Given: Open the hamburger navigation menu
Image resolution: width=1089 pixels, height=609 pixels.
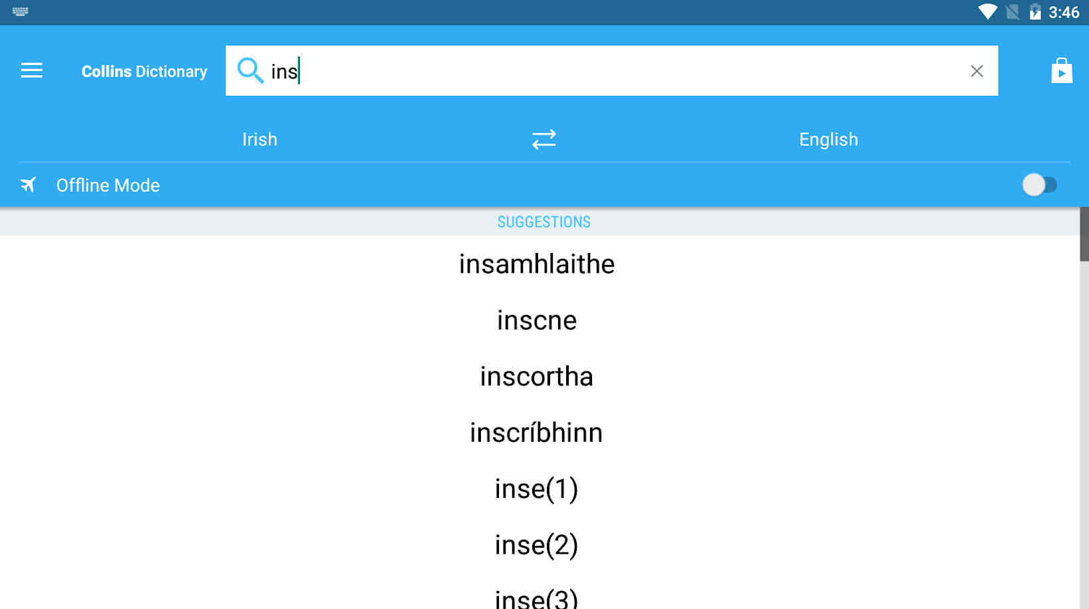Looking at the screenshot, I should [x=31, y=71].
